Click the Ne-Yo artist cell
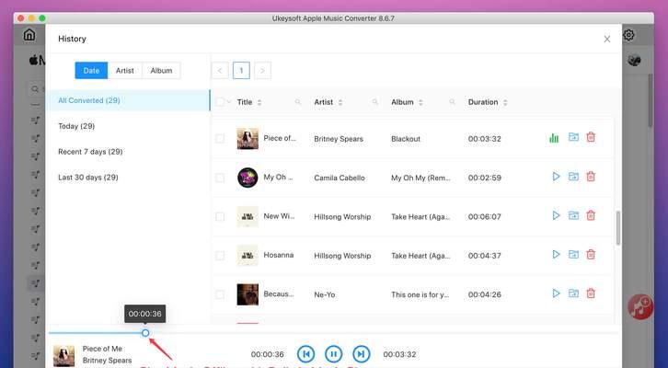668x368 pixels. point(325,294)
